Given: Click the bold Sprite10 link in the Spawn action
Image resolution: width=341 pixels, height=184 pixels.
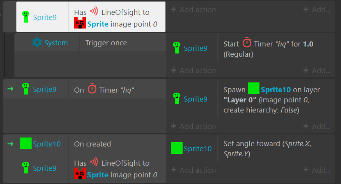Looking at the screenshot, I should tap(276, 90).
